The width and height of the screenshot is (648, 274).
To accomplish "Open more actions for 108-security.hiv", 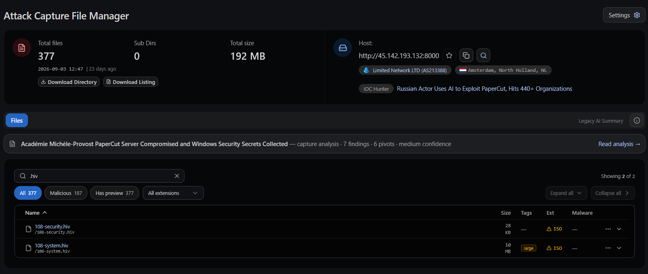I will [x=608, y=229].
